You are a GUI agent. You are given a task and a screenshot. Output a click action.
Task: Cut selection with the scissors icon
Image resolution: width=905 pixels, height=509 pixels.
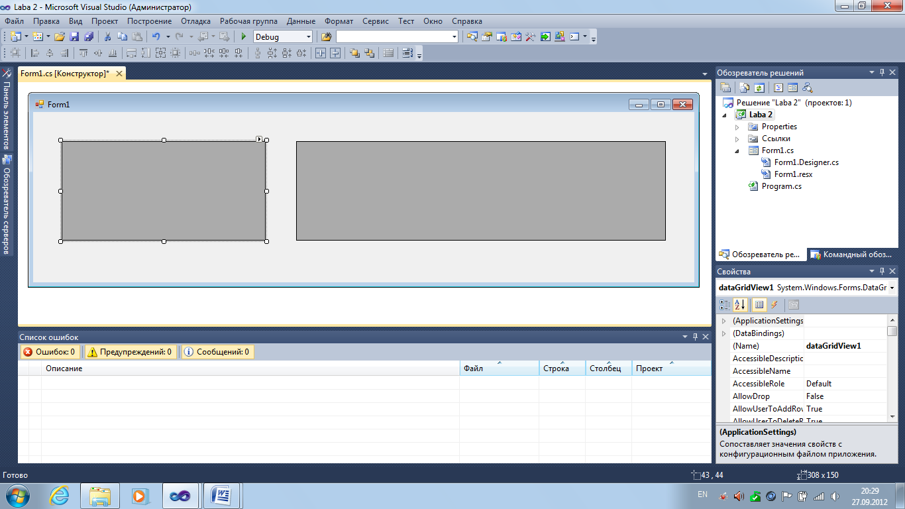(x=107, y=37)
